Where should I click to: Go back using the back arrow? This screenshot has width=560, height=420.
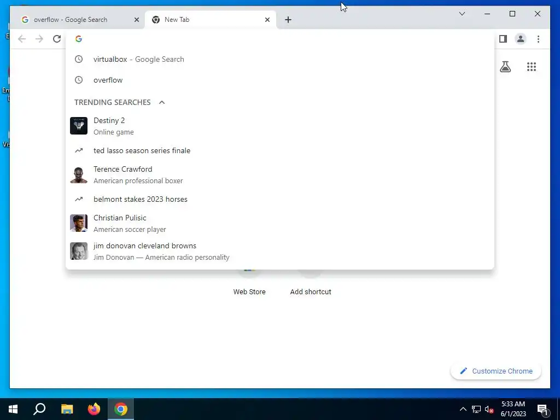tap(22, 39)
